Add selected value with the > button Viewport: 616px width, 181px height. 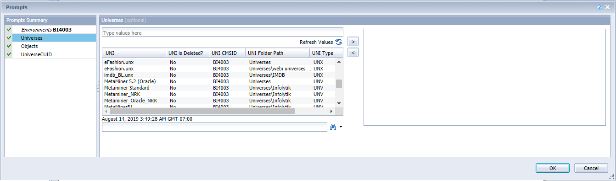(x=353, y=42)
